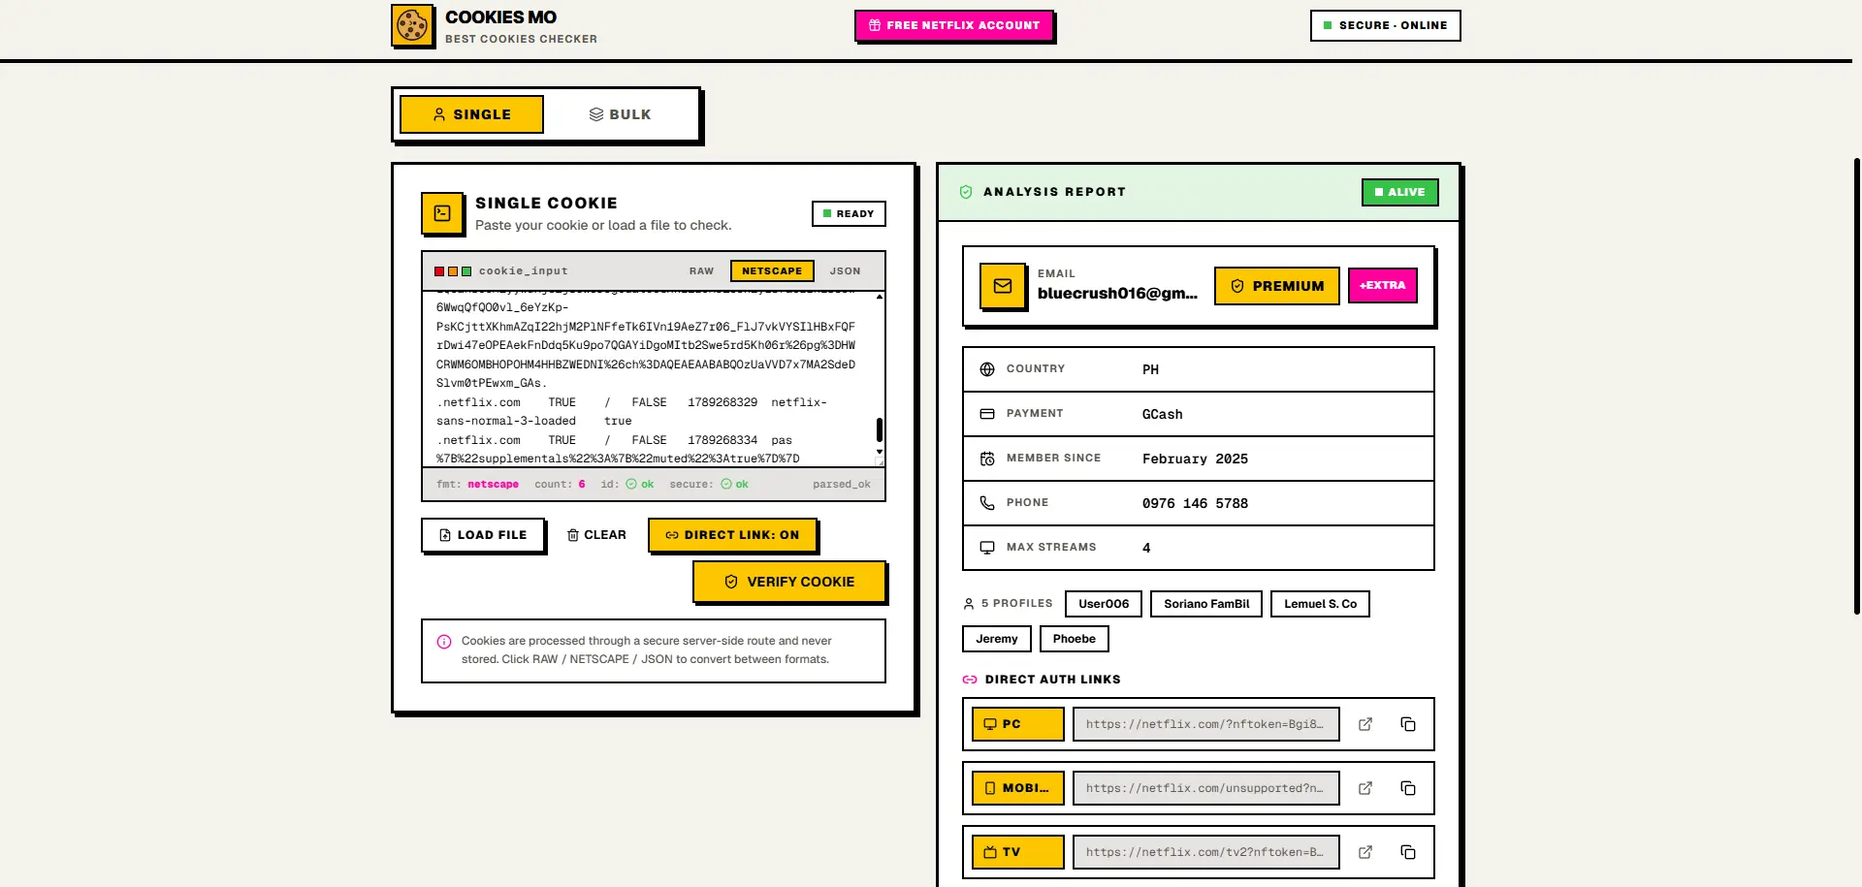Click the cookie text area scrollbar thumb
Viewport: 1862px width, 887px height.
[880, 428]
